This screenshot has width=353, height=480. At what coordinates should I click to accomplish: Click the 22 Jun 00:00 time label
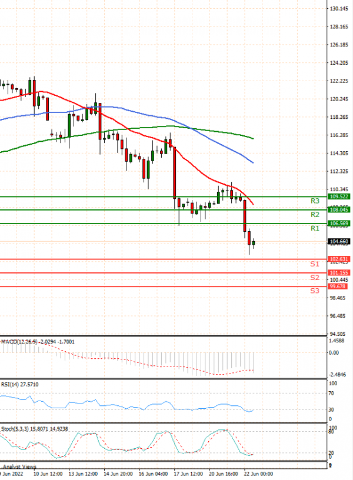click(x=258, y=474)
